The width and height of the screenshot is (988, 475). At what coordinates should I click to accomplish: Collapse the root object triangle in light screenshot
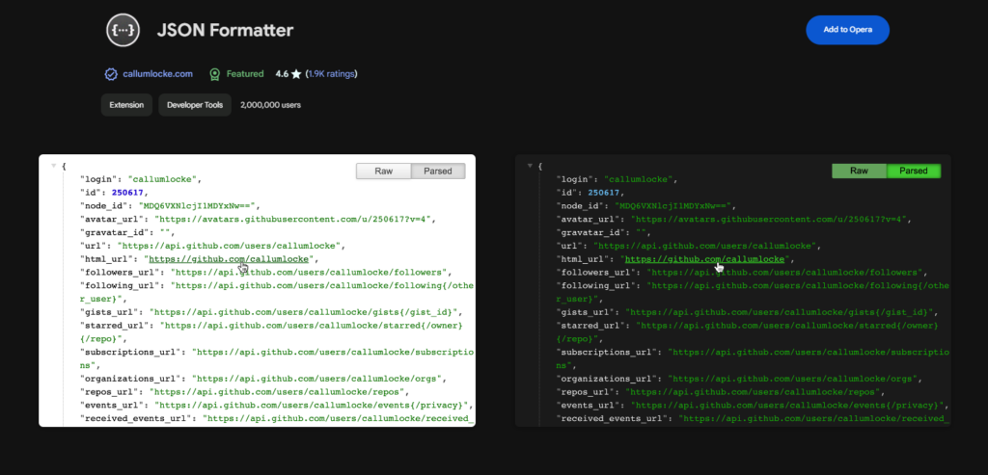click(54, 166)
